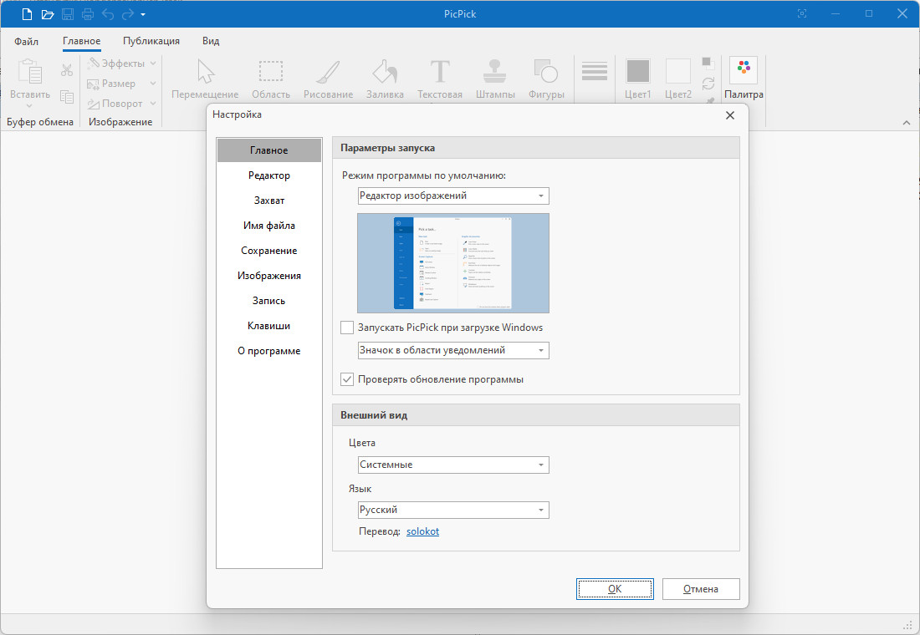Screen dimensions: 920x635
Task: Open the Эффекты dropdown
Action: tap(121, 63)
